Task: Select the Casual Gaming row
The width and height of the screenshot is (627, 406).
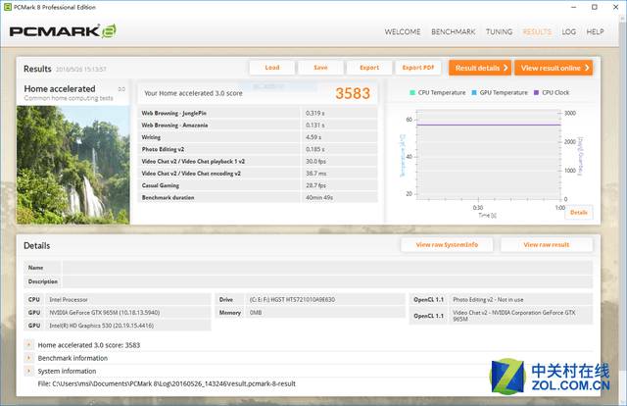Action: [x=258, y=185]
